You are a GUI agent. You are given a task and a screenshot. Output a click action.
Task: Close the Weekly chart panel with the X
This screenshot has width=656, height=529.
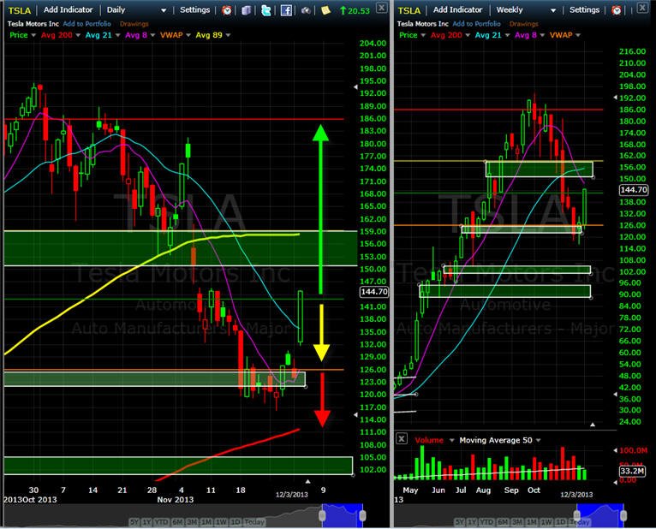[642, 8]
